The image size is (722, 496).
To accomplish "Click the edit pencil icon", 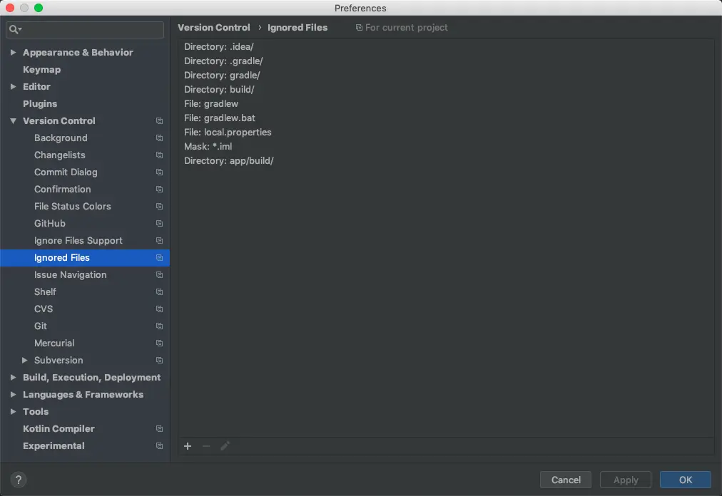I will (x=225, y=446).
